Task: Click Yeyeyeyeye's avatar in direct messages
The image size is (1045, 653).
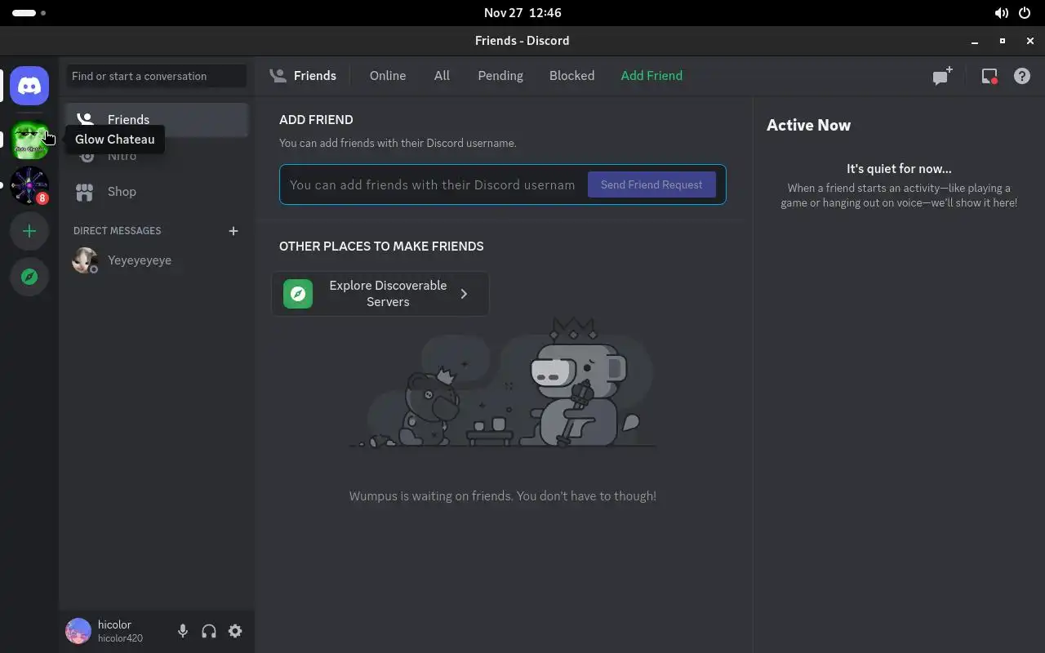Action: pos(85,260)
